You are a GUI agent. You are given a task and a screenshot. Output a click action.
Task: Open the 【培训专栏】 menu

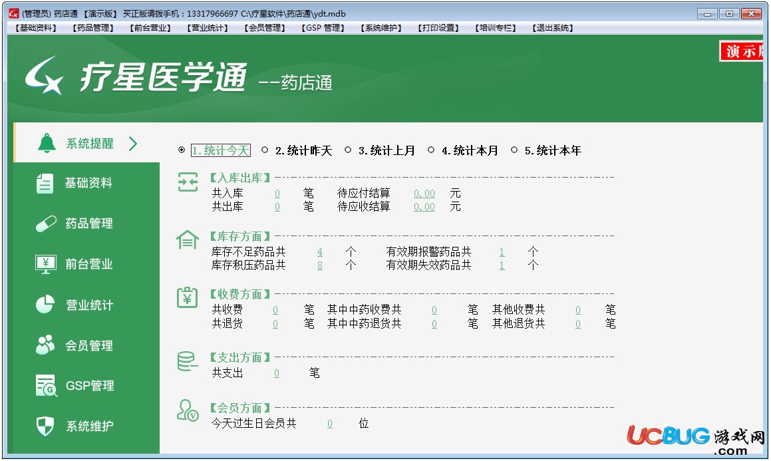pyautogui.click(x=495, y=28)
